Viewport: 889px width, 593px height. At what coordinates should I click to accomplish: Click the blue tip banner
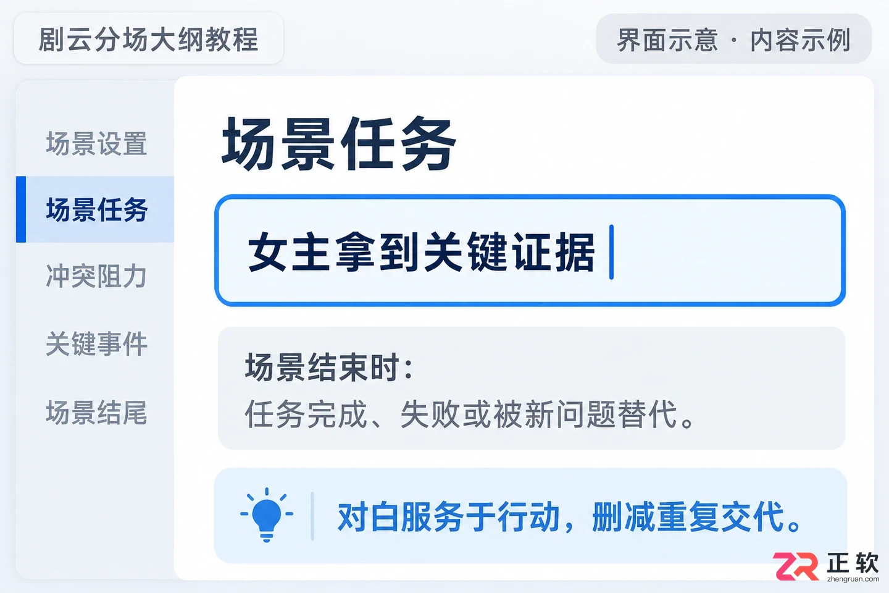pyautogui.click(x=530, y=516)
